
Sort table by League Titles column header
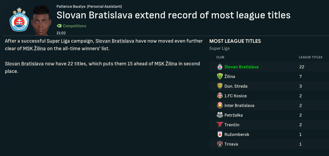click(x=310, y=57)
